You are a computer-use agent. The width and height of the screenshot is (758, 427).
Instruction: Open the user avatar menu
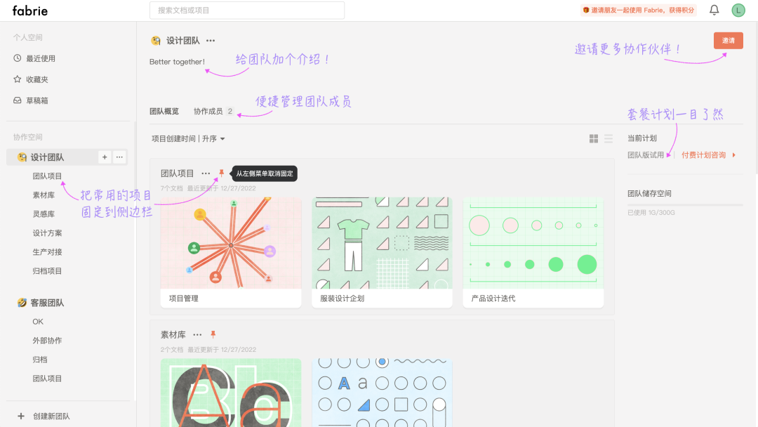point(738,10)
